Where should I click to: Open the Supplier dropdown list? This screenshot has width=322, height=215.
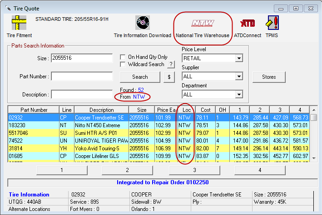pyautogui.click(x=239, y=76)
